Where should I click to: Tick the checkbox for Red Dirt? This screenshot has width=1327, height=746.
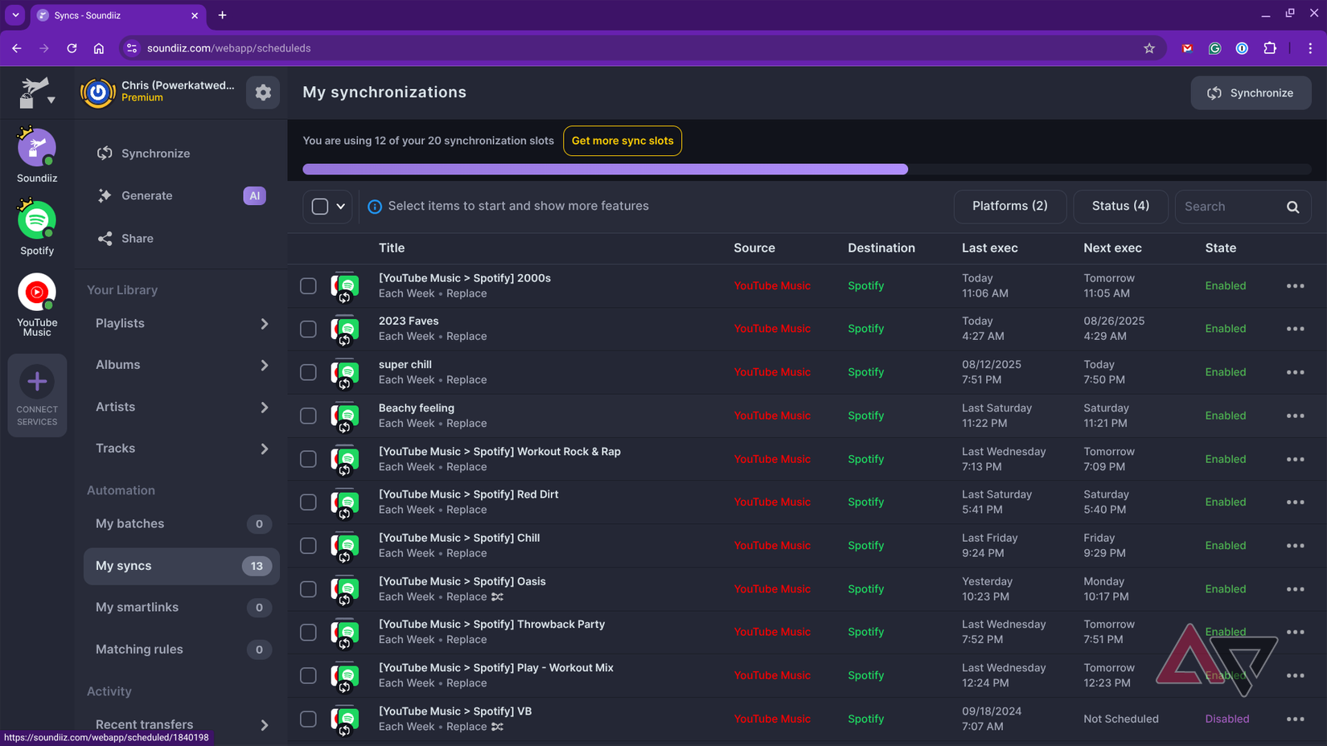(x=308, y=502)
